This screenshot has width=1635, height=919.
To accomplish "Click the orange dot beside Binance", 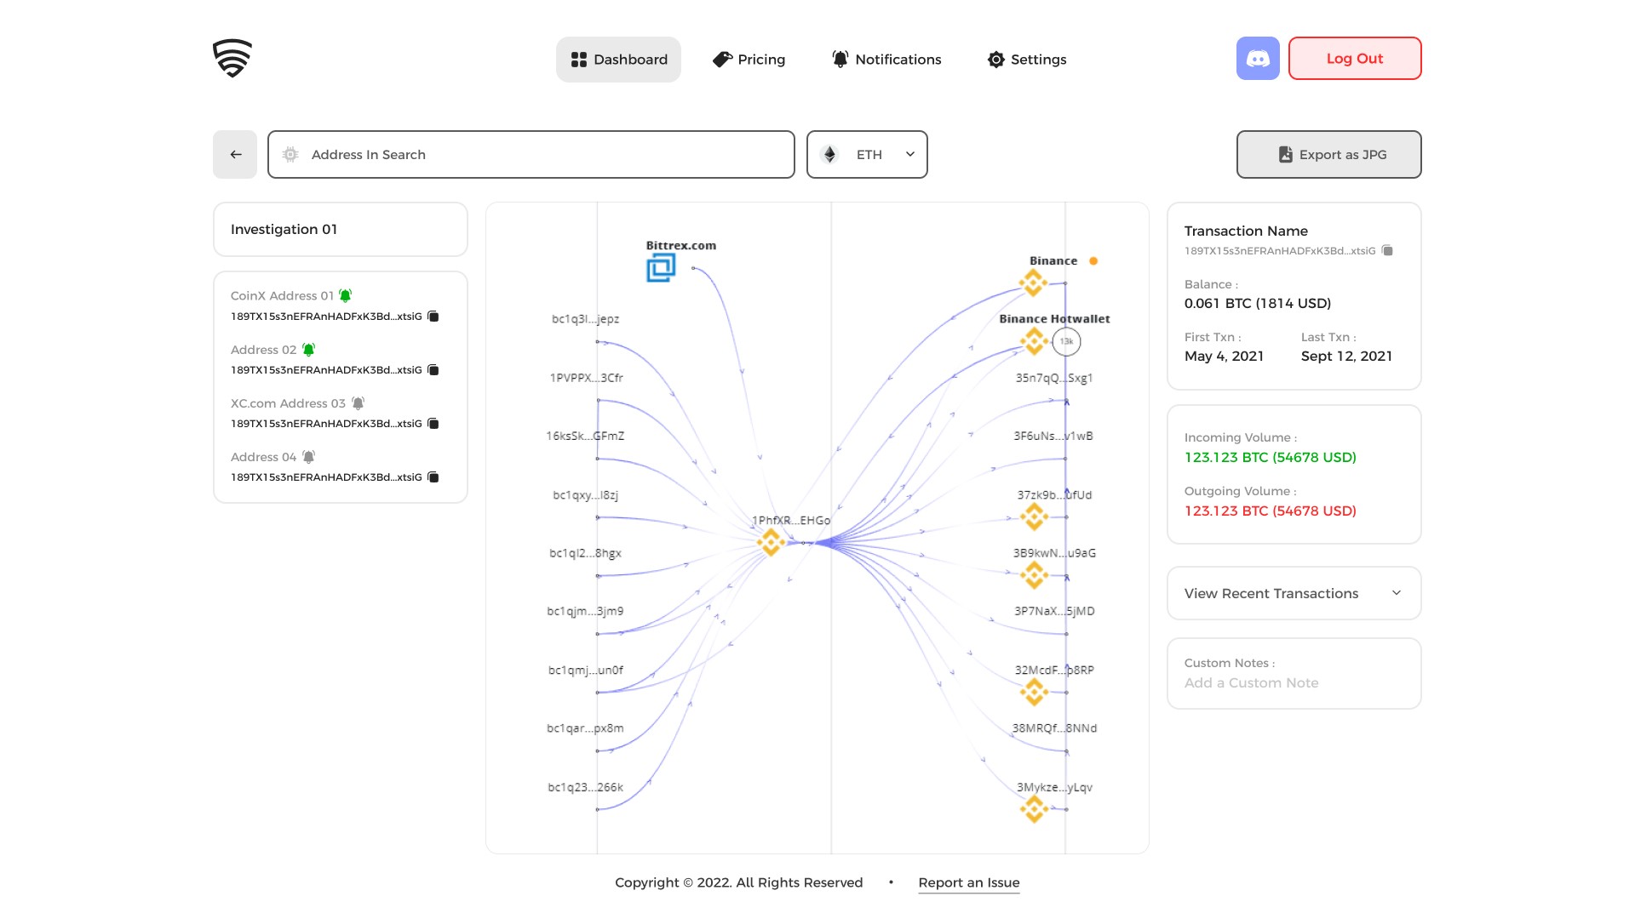I will point(1093,261).
